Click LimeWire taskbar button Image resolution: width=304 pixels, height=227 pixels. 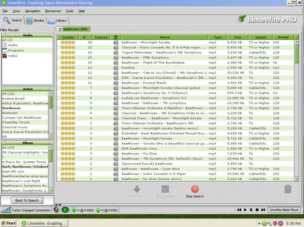coord(44,223)
